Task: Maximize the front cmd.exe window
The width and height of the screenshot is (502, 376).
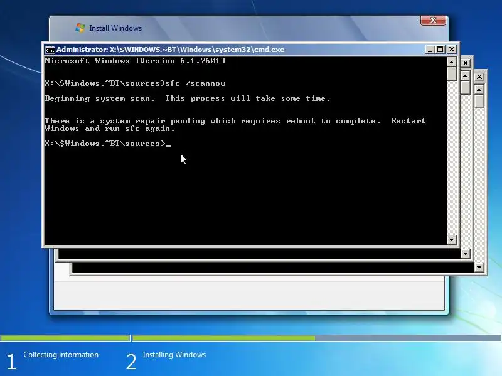Action: click(x=441, y=50)
